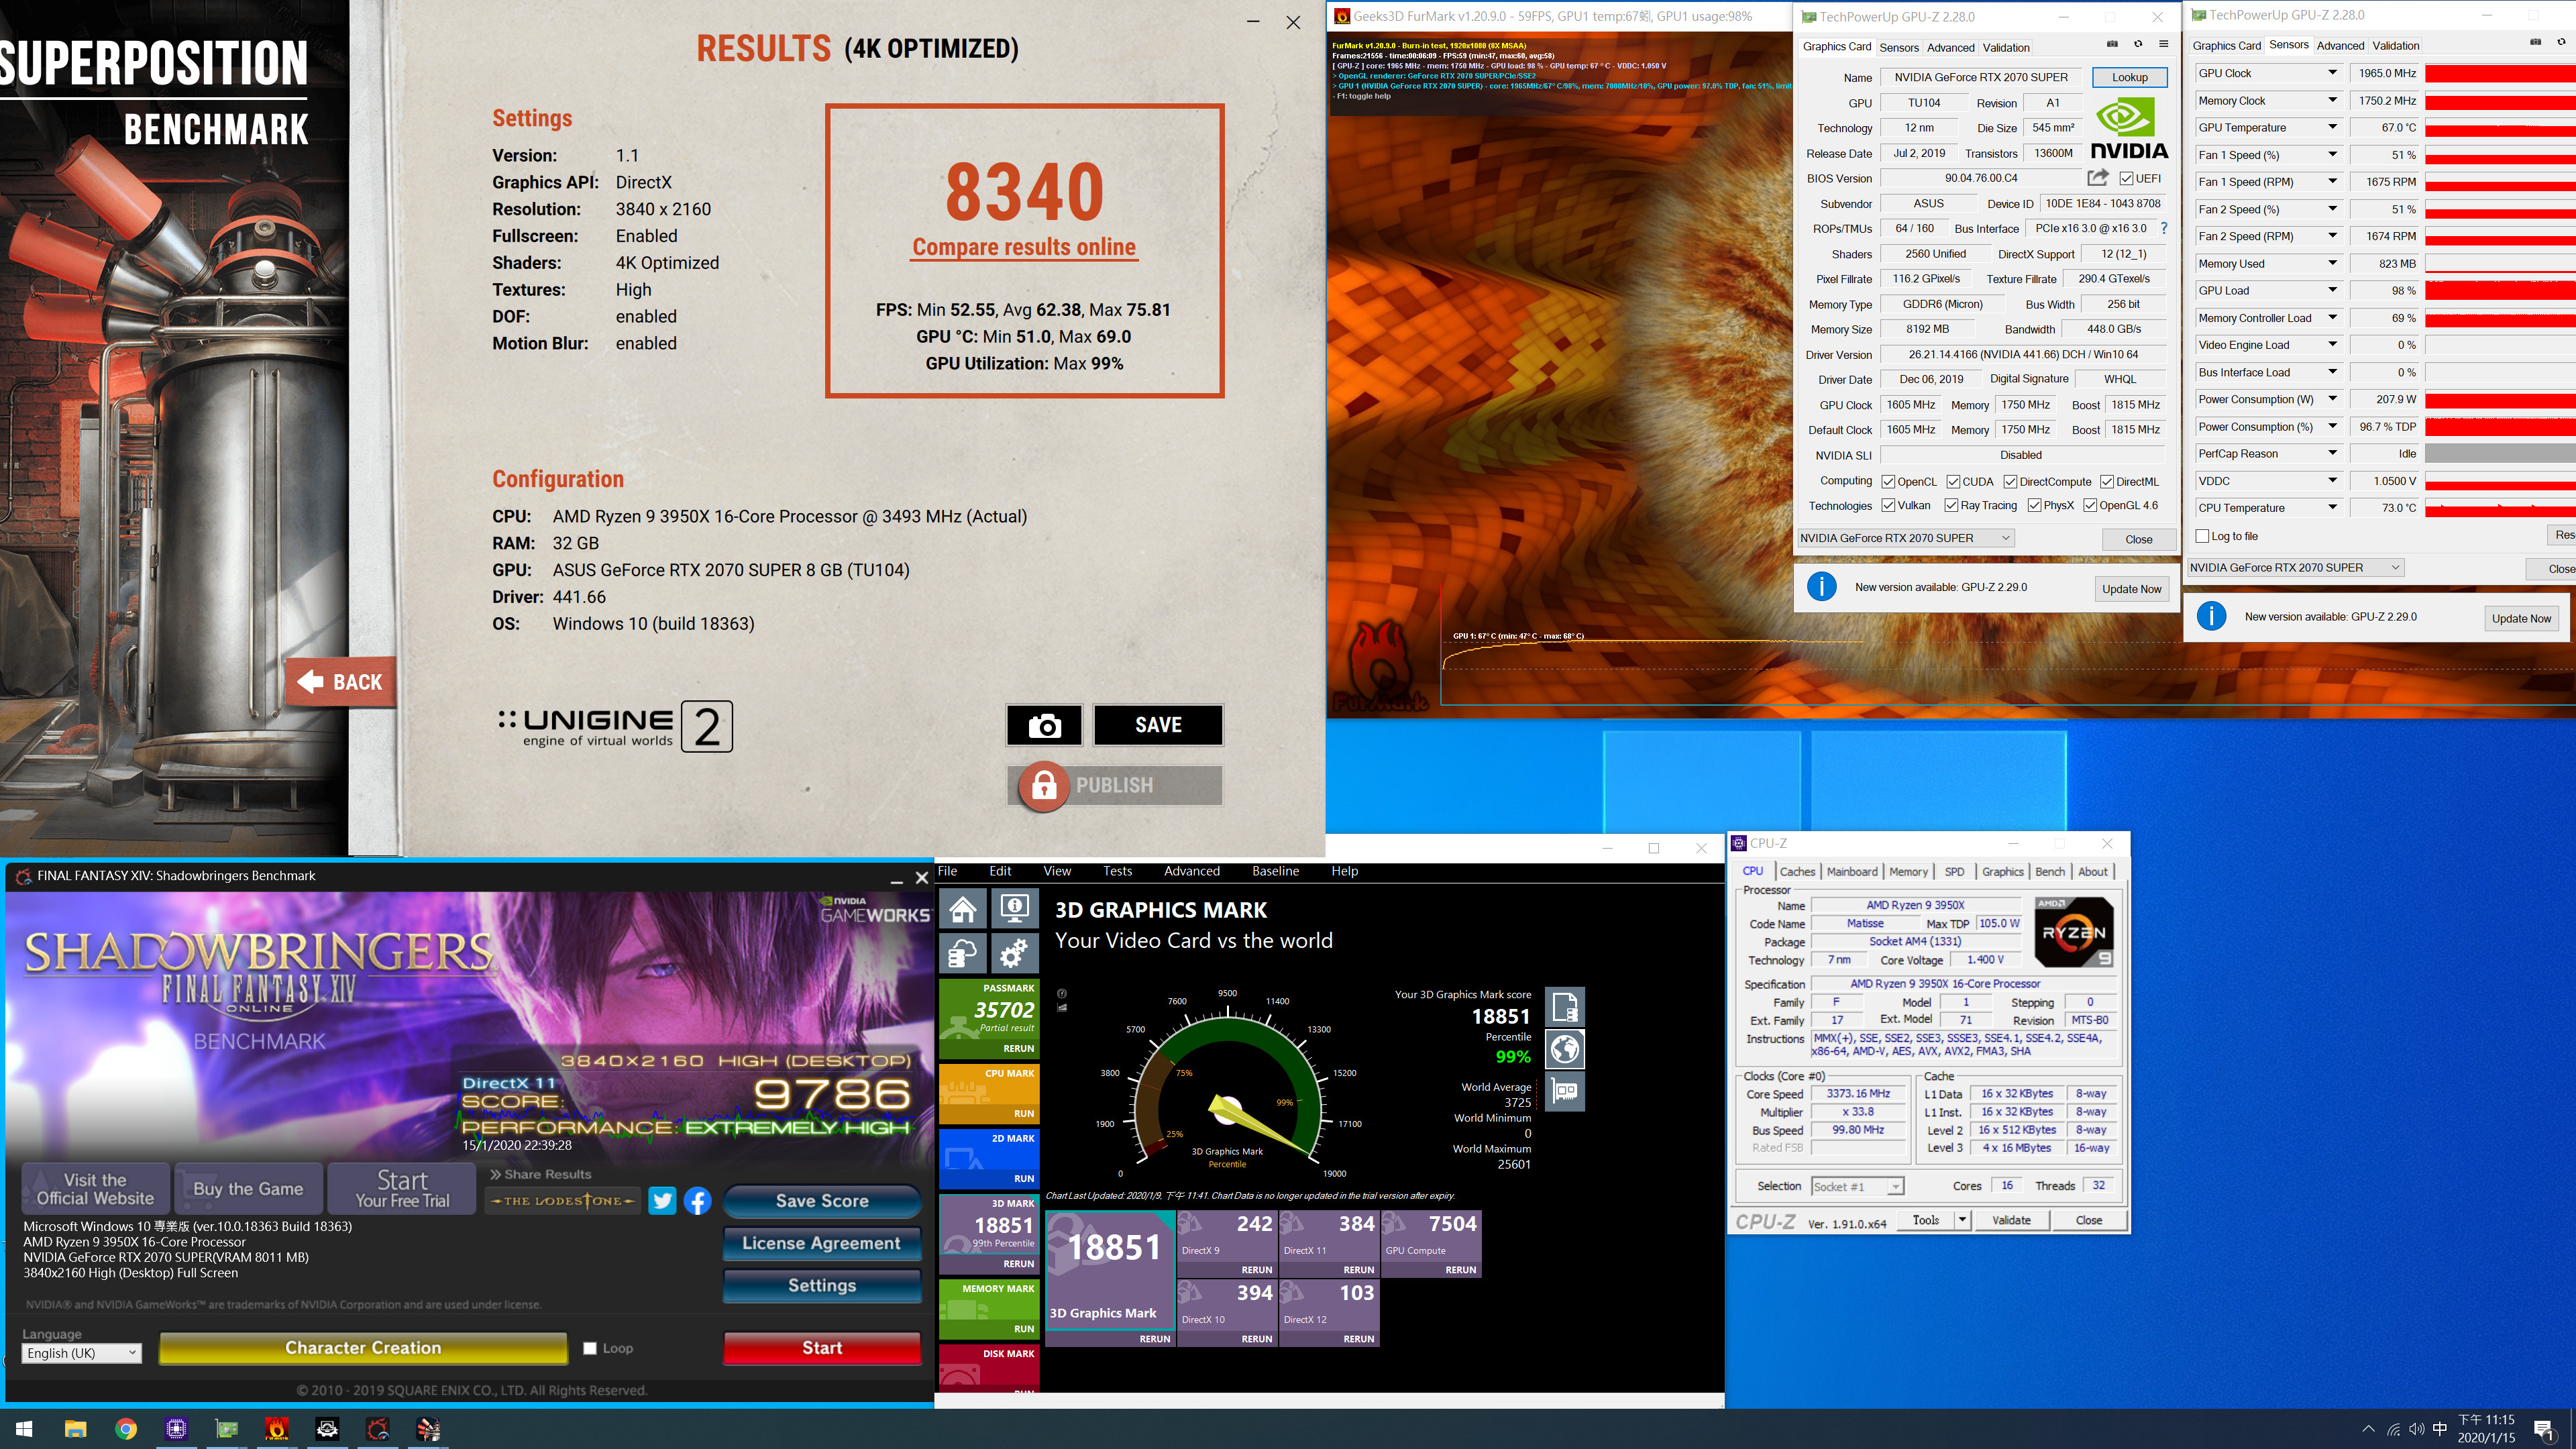
Task: Click the Superposition camera screenshot button
Action: pyautogui.click(x=1044, y=725)
